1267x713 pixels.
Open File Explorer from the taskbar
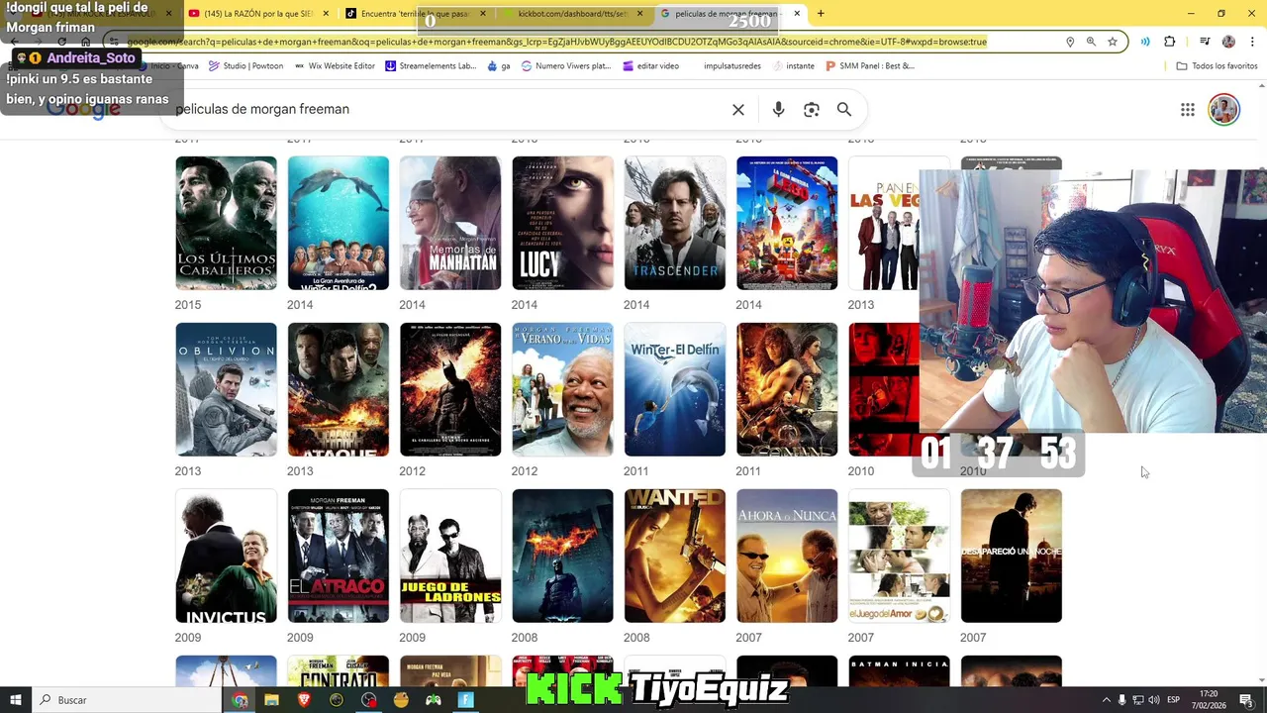[271, 700]
